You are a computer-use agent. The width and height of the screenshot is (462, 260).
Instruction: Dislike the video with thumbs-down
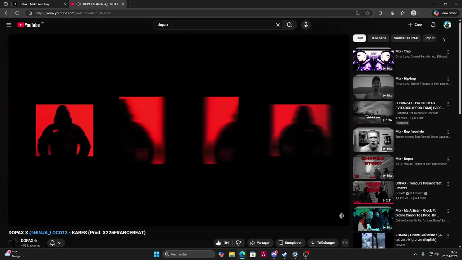coord(238,243)
